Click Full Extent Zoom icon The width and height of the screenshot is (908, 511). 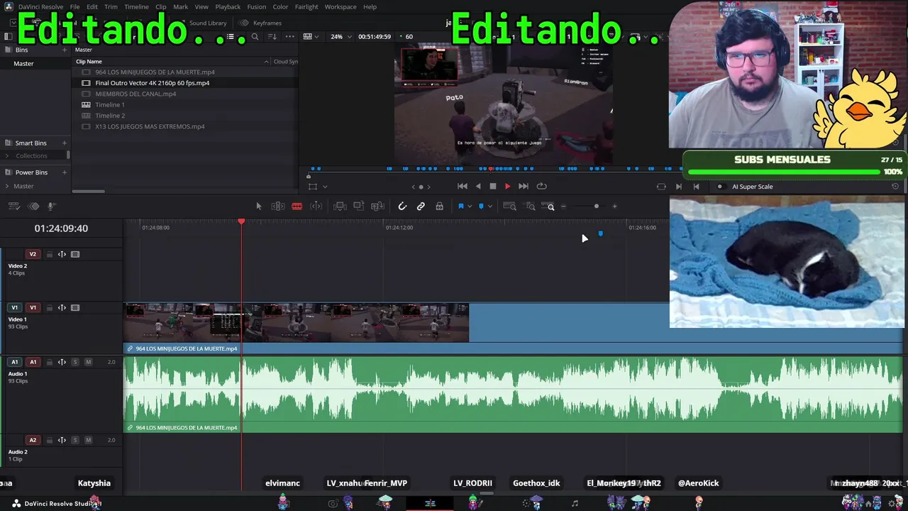click(509, 207)
